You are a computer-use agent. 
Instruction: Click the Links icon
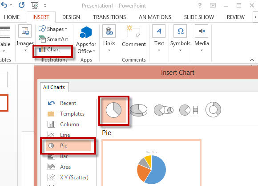click(x=109, y=31)
